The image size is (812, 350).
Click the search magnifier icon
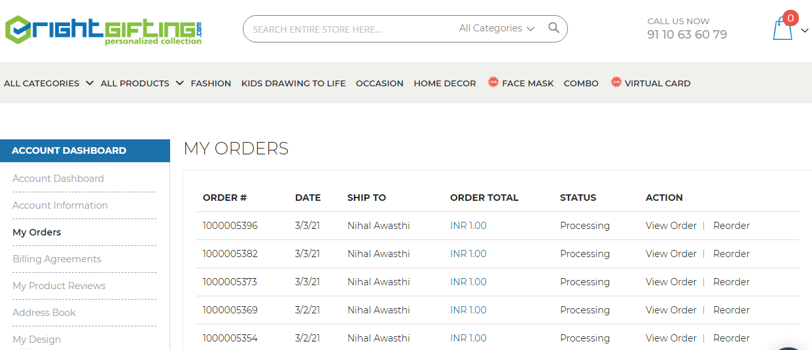coord(554,28)
